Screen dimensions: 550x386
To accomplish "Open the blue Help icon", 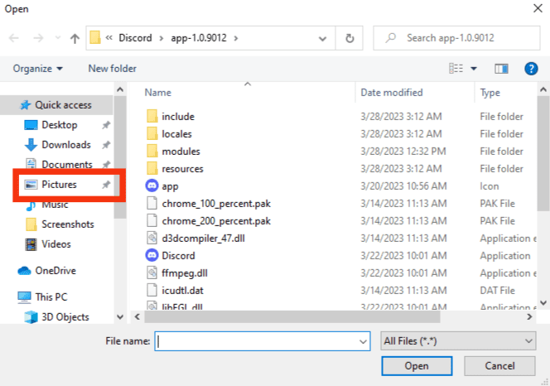I will click(x=531, y=69).
